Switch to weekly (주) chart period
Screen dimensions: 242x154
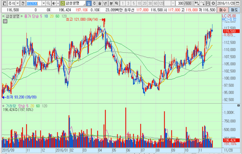[94, 3]
